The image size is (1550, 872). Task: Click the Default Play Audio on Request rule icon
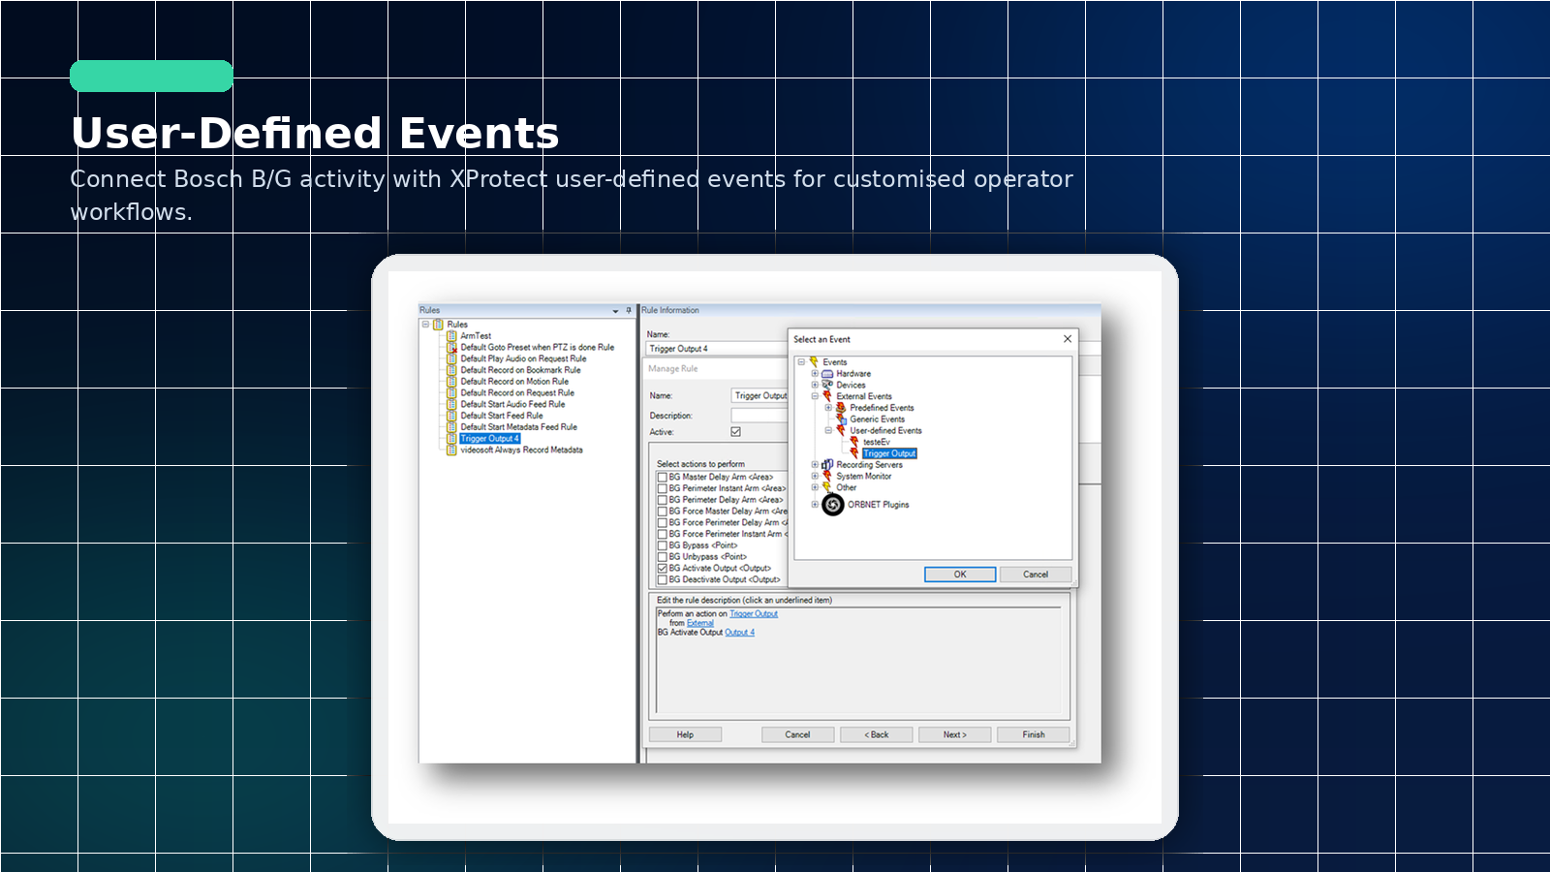[x=451, y=358]
